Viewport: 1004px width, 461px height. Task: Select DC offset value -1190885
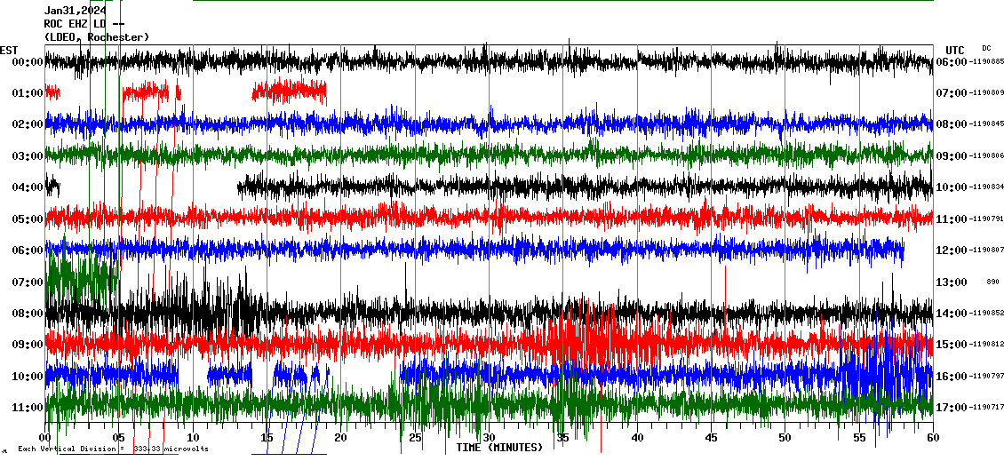coord(986,62)
